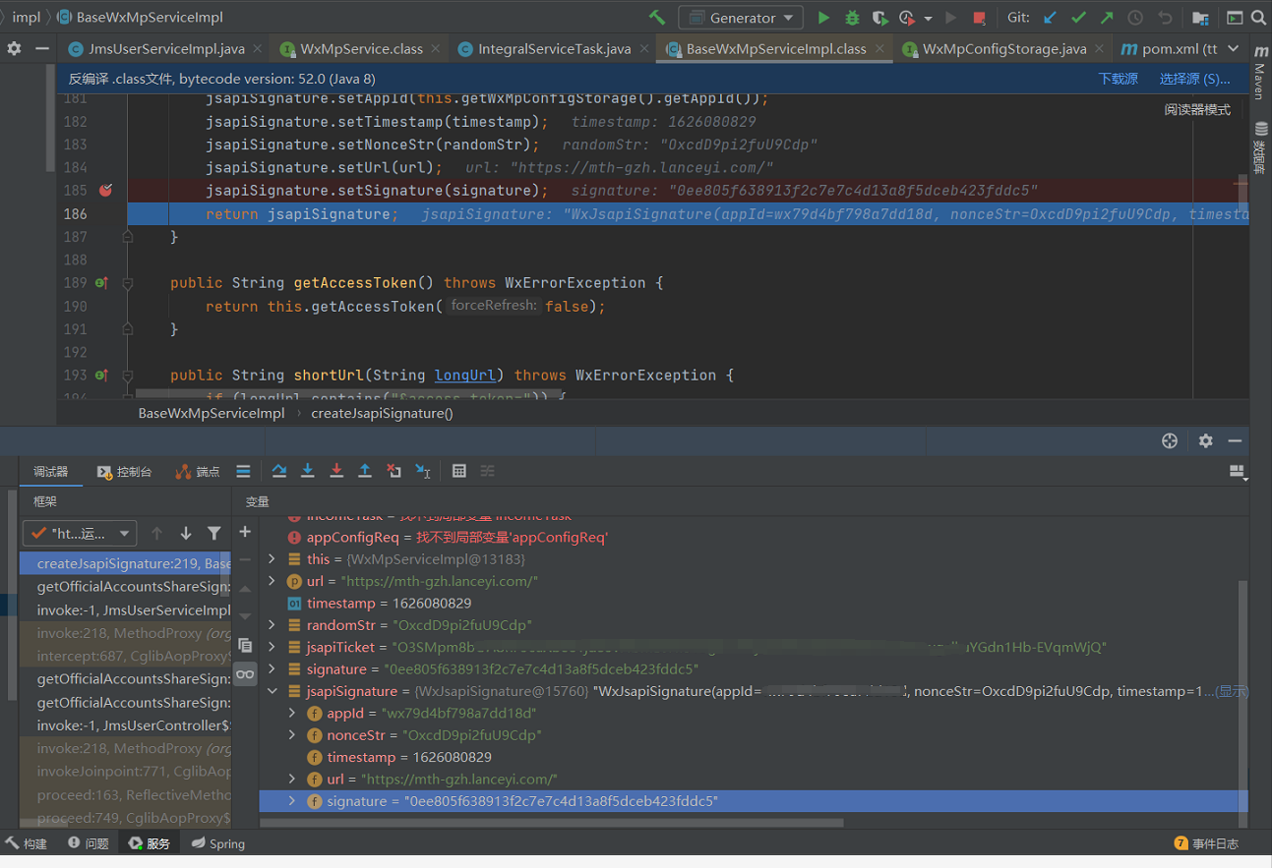Show Git history clock icon
1272x868 pixels.
(1135, 18)
